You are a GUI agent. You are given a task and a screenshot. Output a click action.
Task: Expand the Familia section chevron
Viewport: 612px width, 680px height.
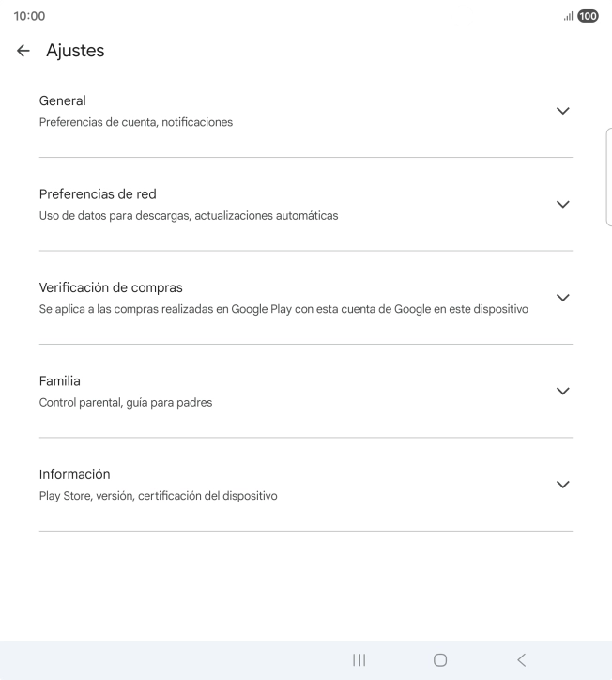coord(562,391)
